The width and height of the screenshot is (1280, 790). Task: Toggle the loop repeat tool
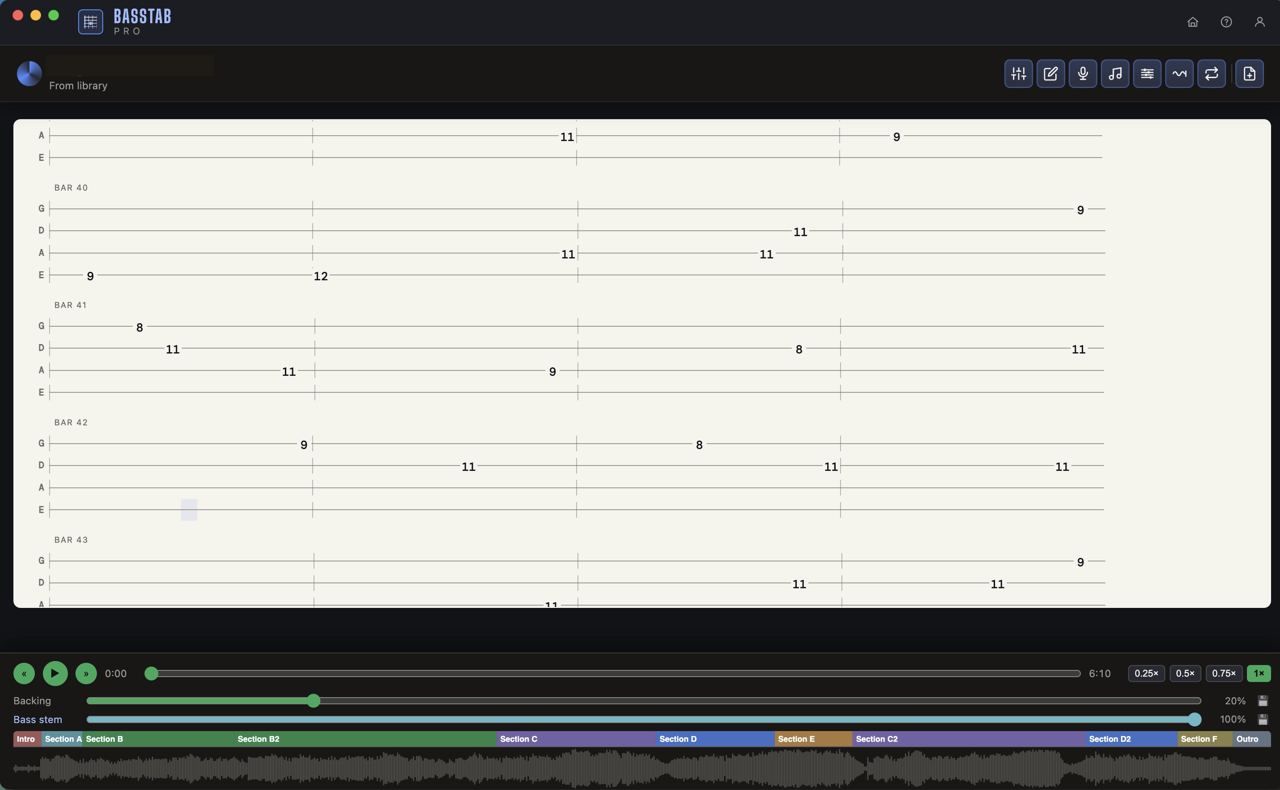point(1212,74)
